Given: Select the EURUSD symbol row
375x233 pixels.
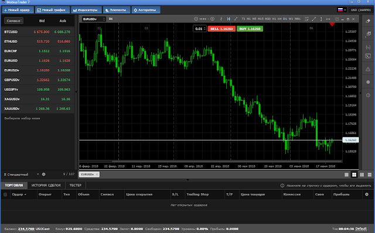Looking at the screenshot, I should point(37,61).
